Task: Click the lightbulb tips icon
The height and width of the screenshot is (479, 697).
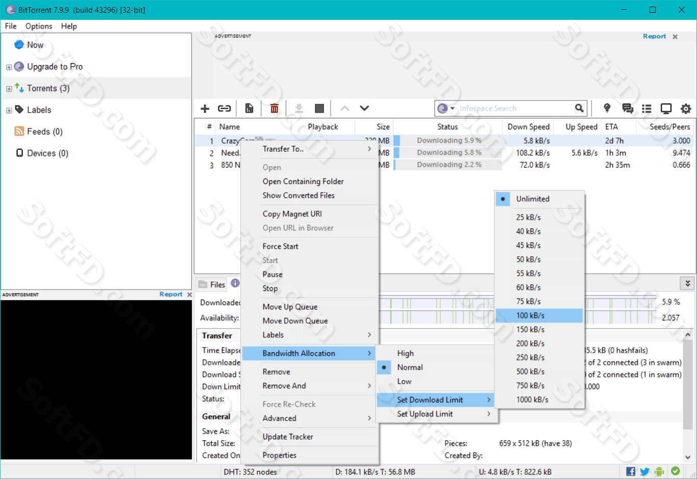Action: 607,108
